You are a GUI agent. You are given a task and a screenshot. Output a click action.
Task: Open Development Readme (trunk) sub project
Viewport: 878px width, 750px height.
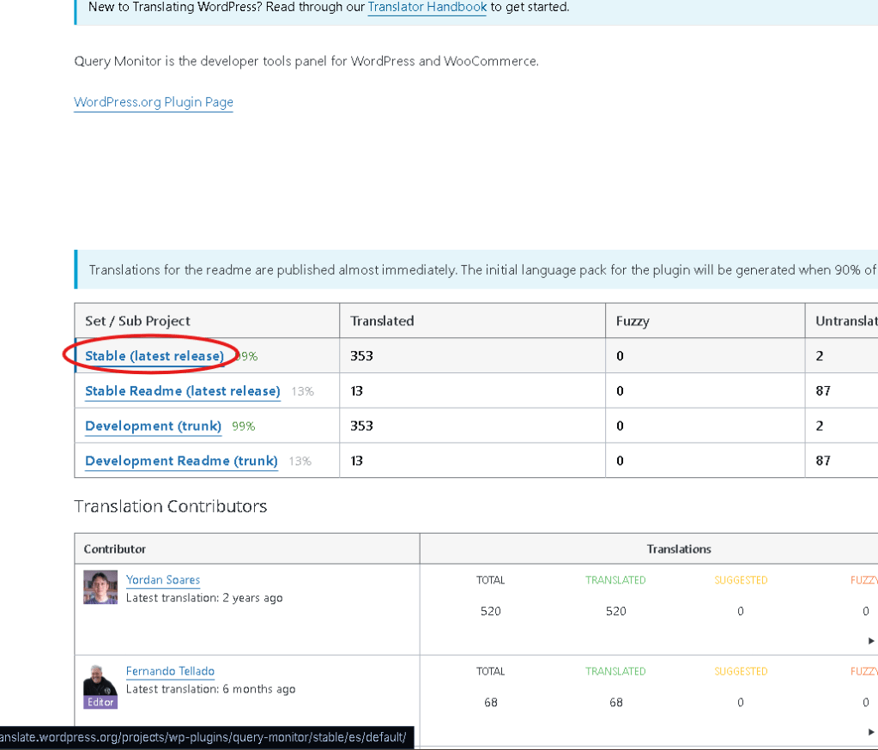(181, 462)
